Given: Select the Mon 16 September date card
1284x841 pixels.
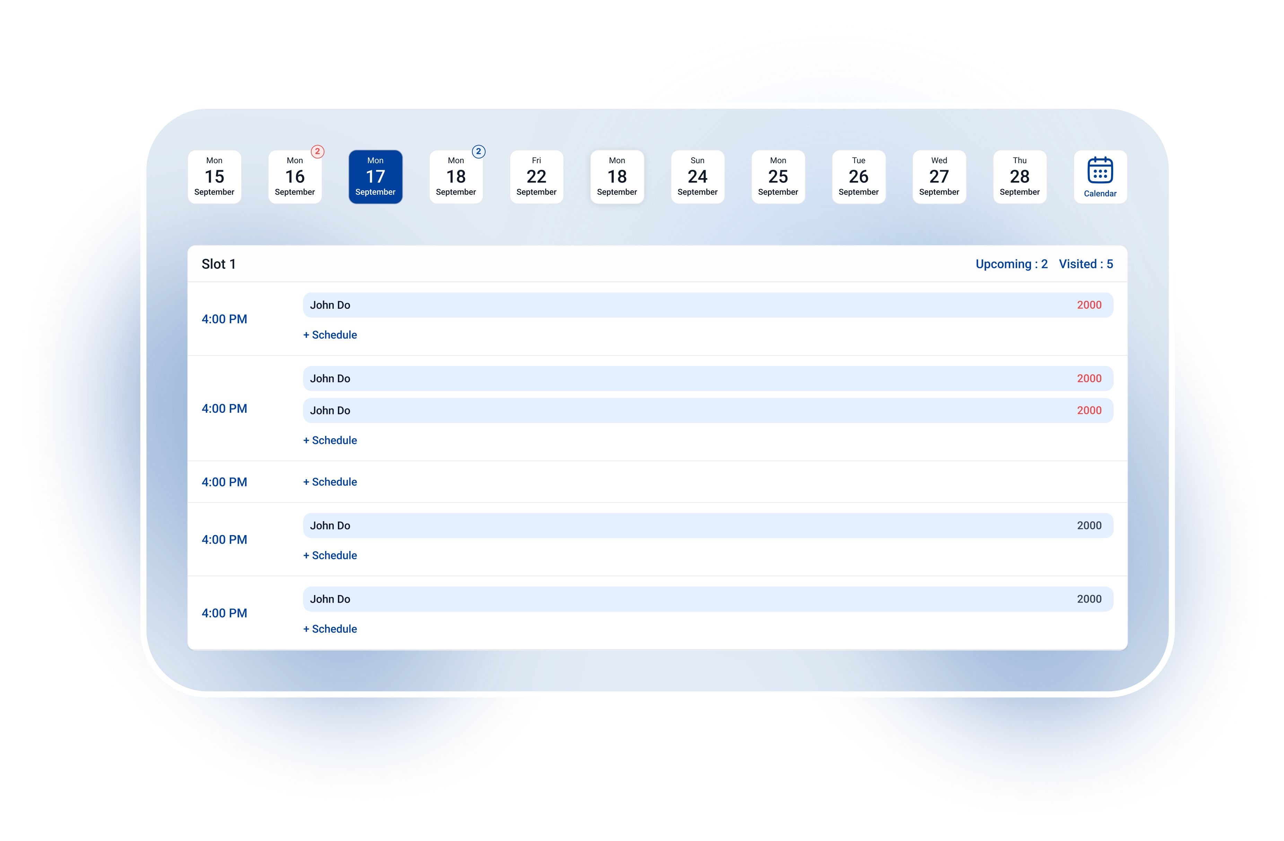Looking at the screenshot, I should (x=295, y=177).
